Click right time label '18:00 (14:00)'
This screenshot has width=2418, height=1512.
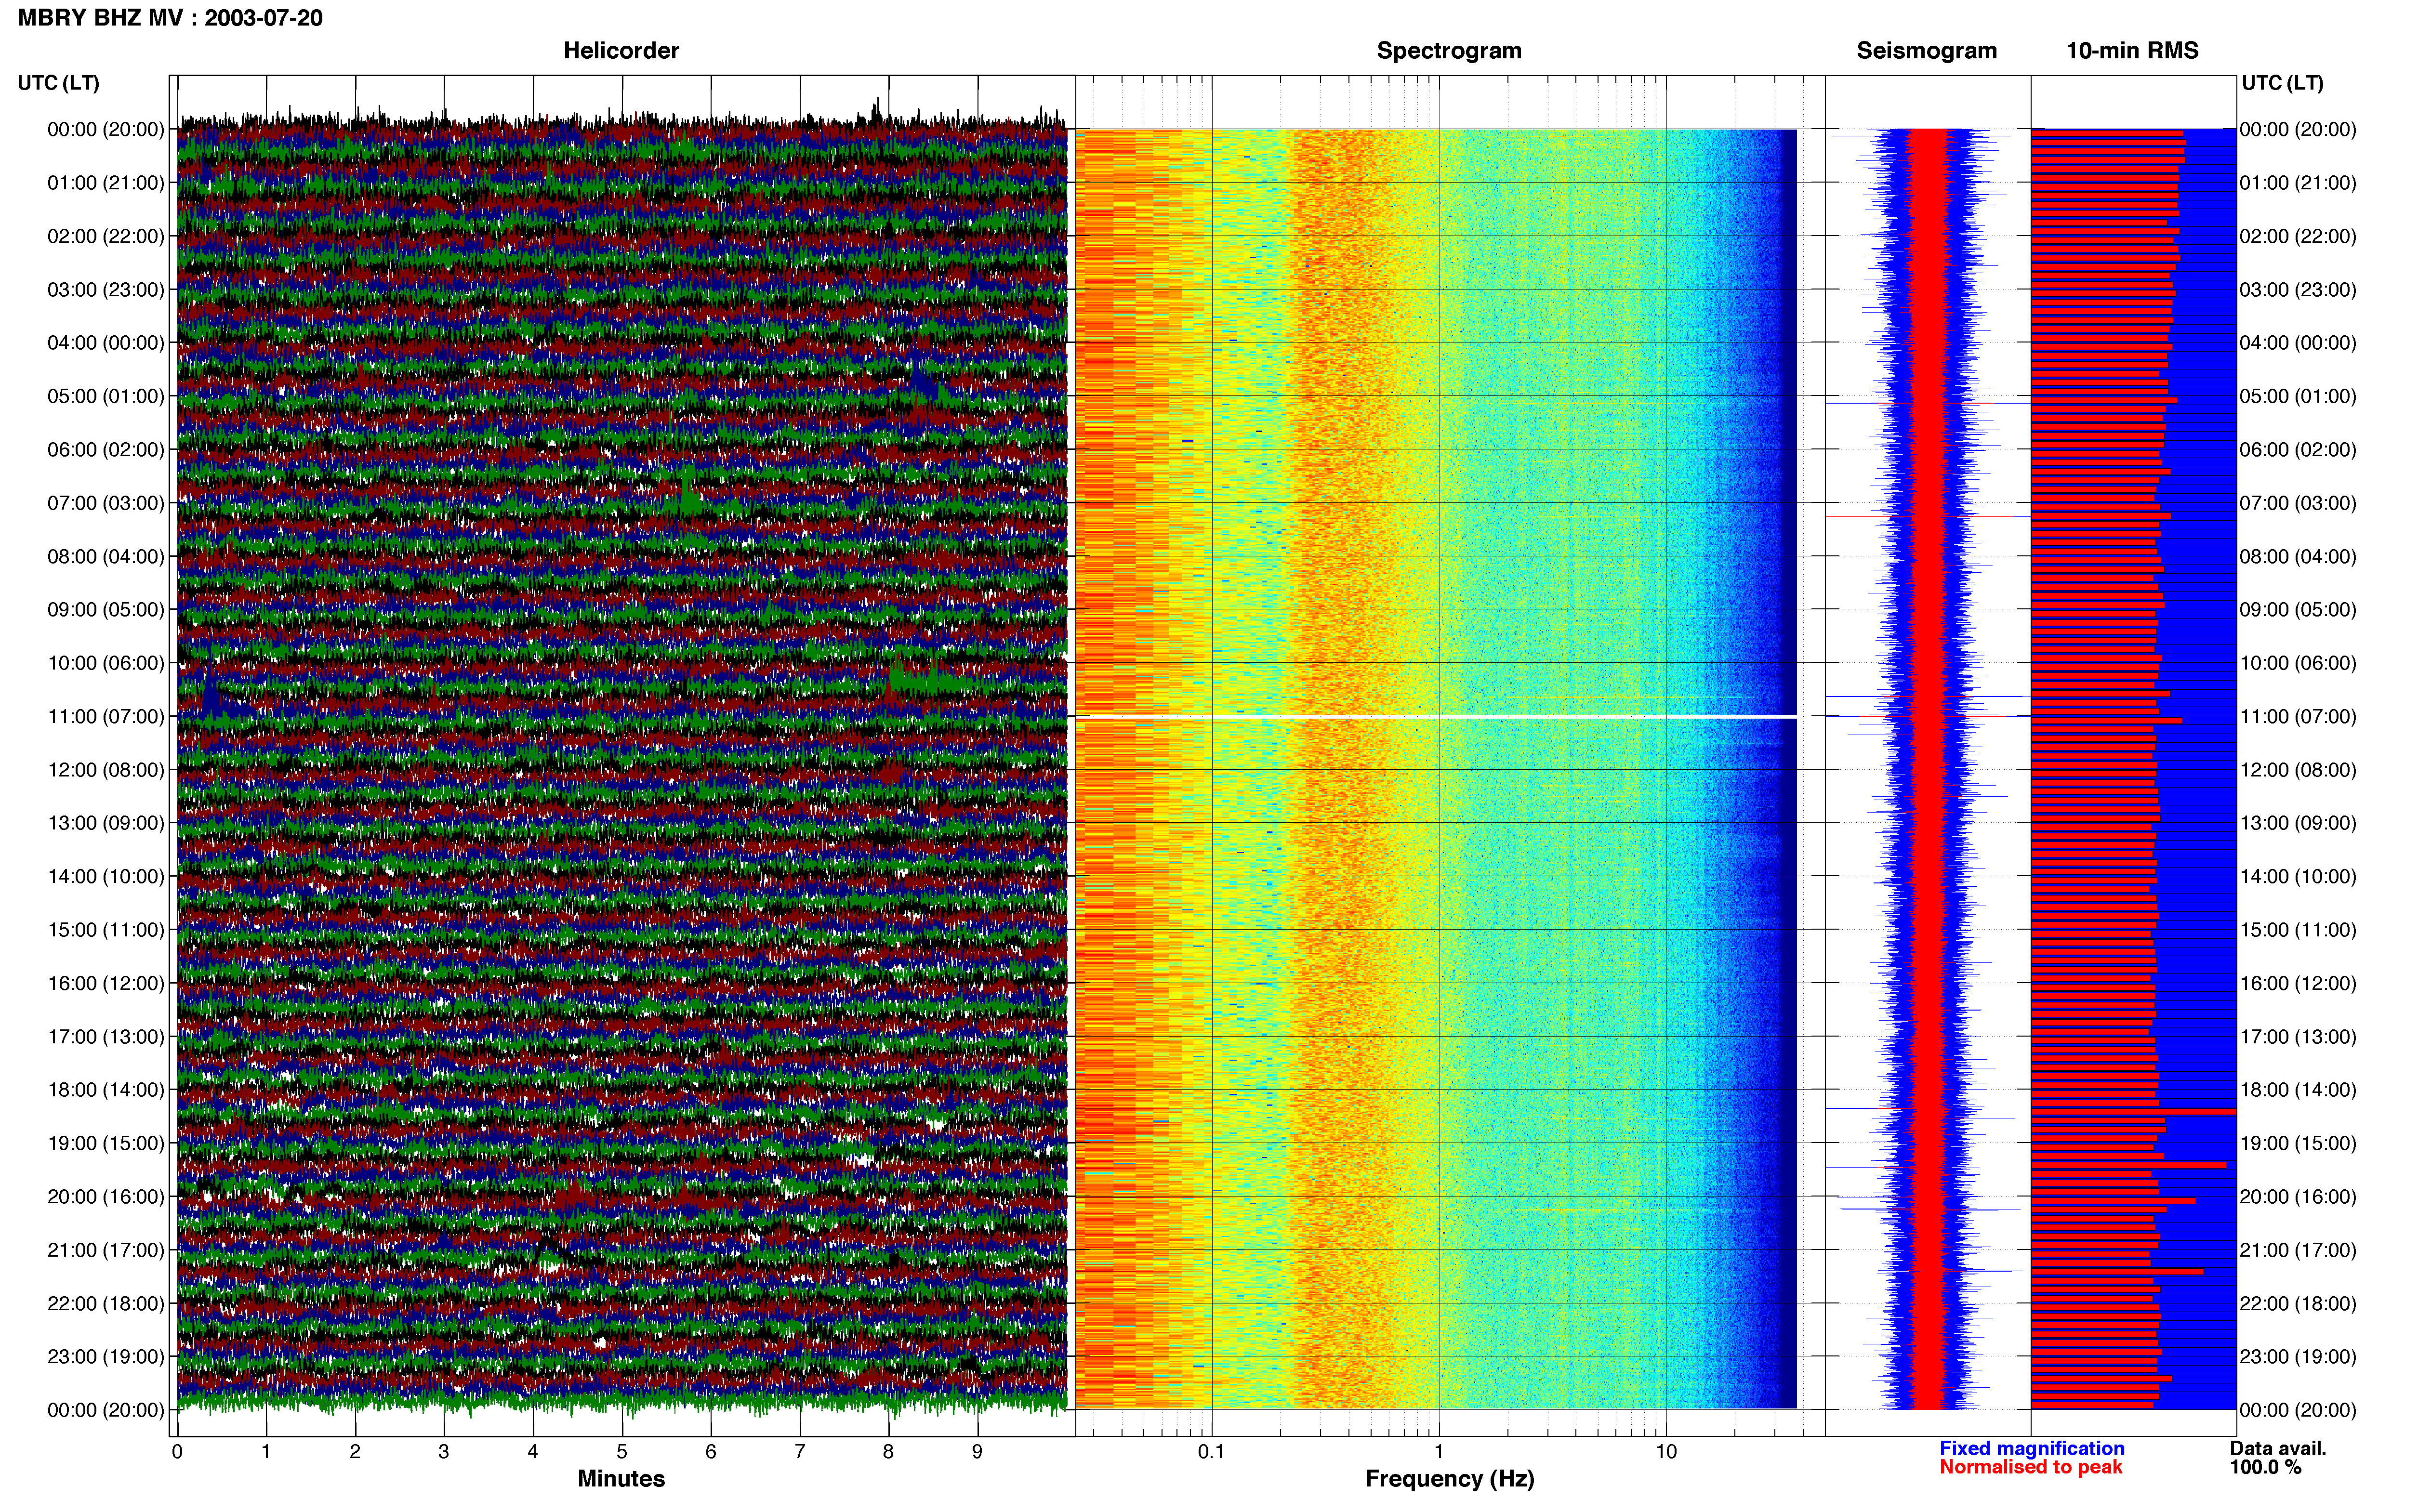pyautogui.click(x=2298, y=1090)
